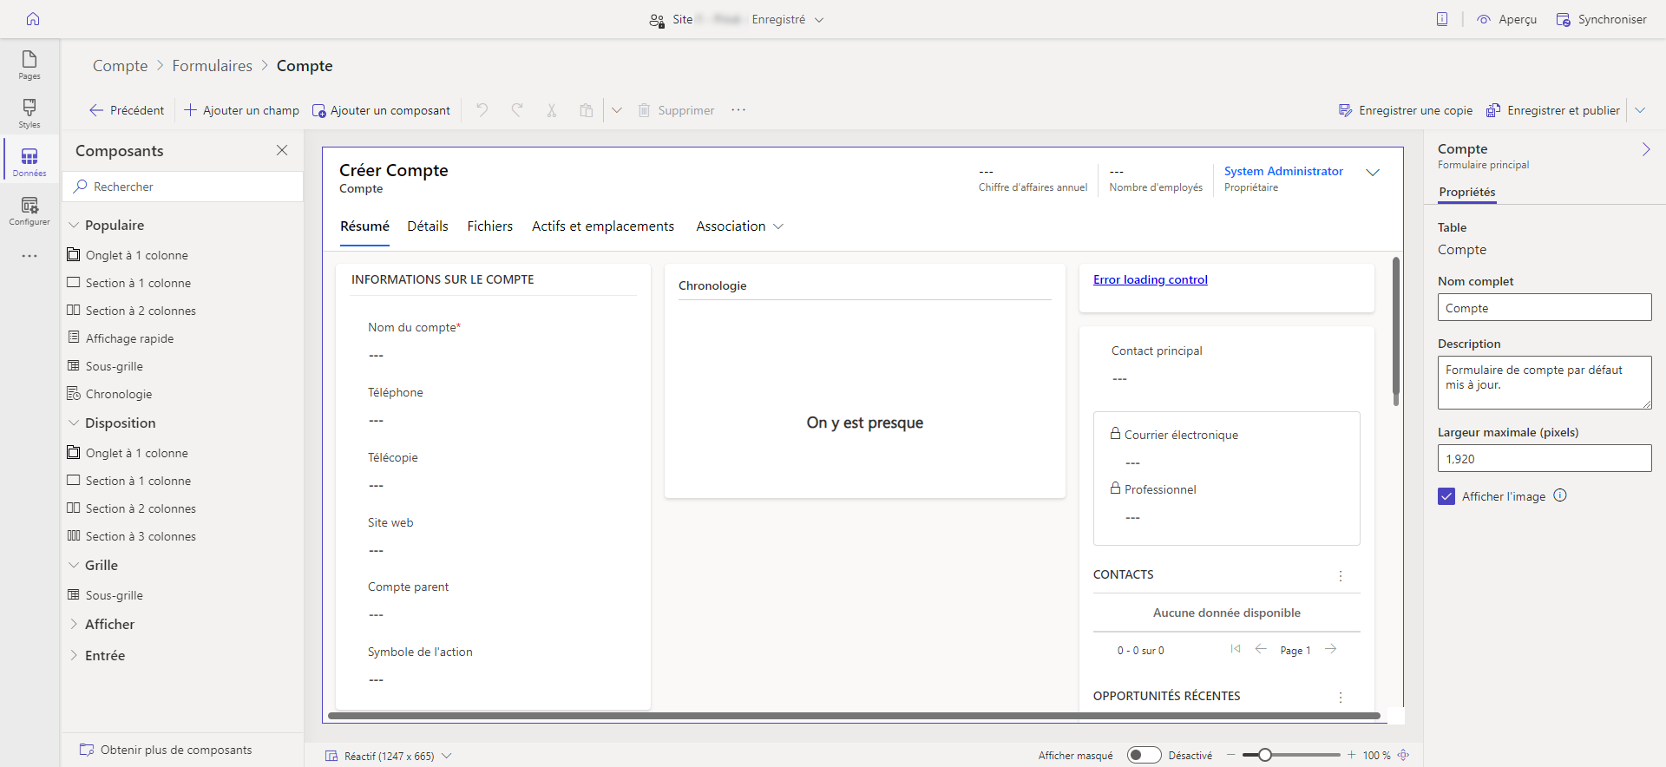Click info icon beside Afficher l'image
The image size is (1666, 767).
coord(1560,495)
